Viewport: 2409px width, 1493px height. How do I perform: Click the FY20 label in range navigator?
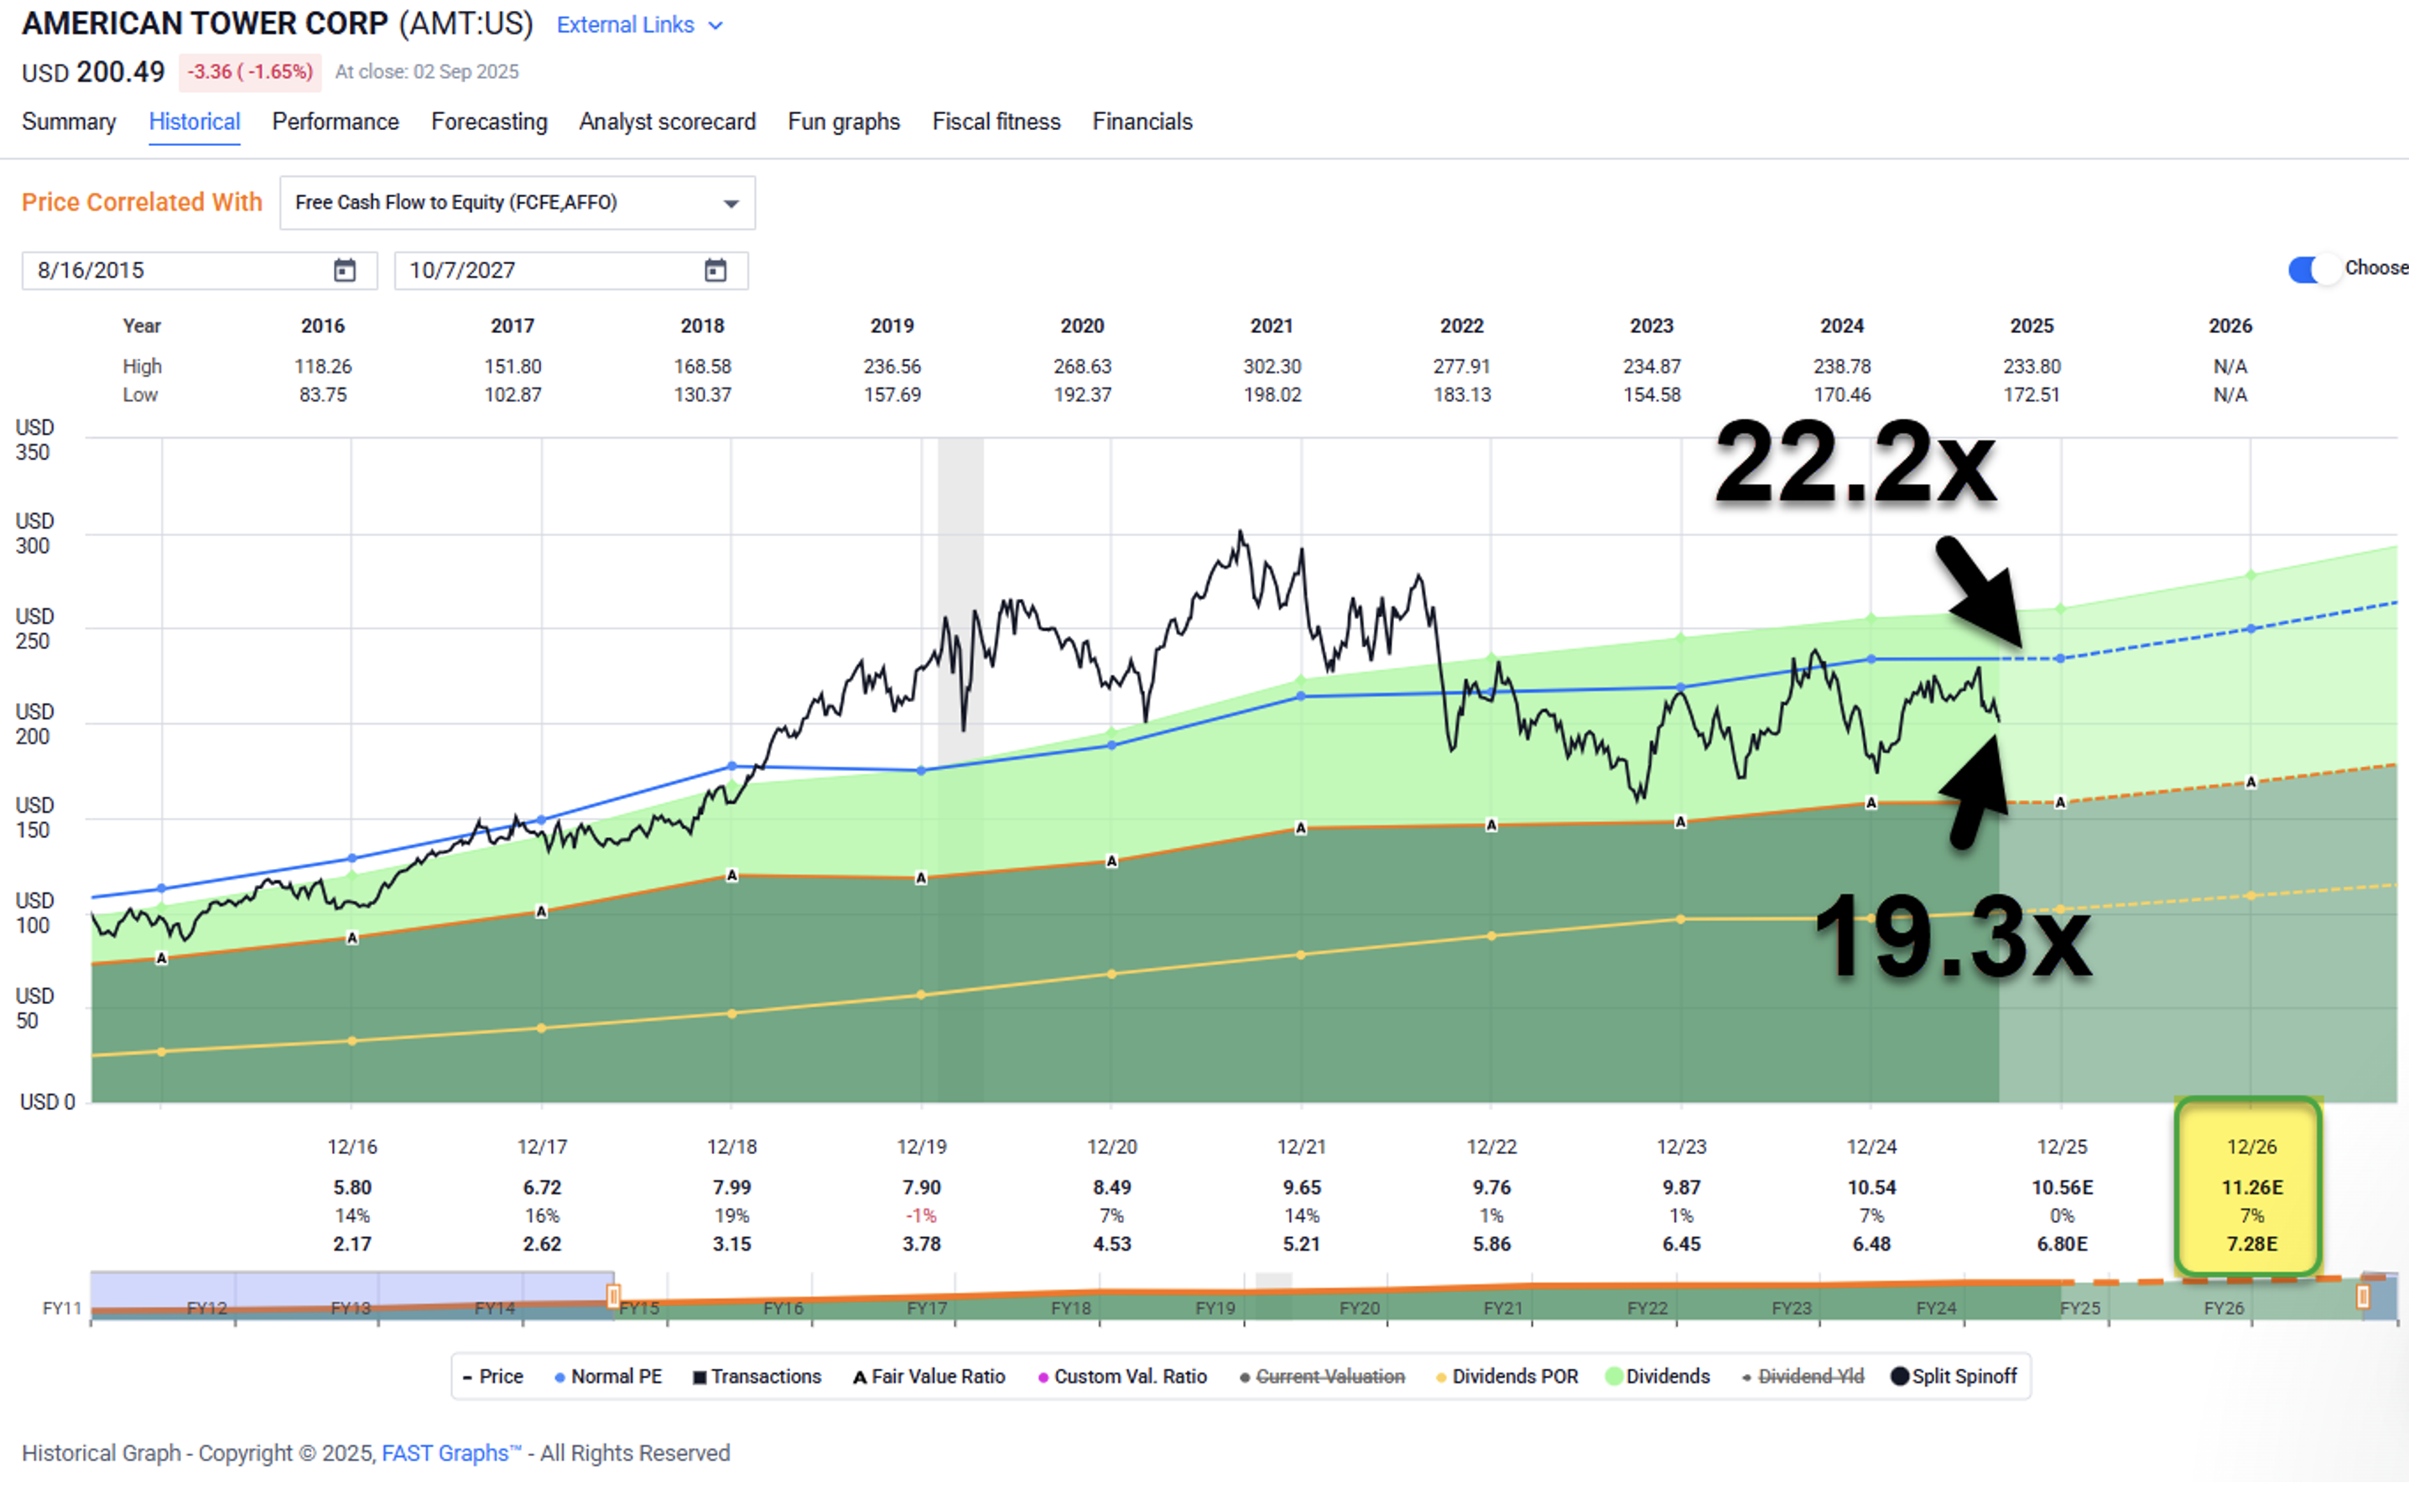tap(1360, 1308)
